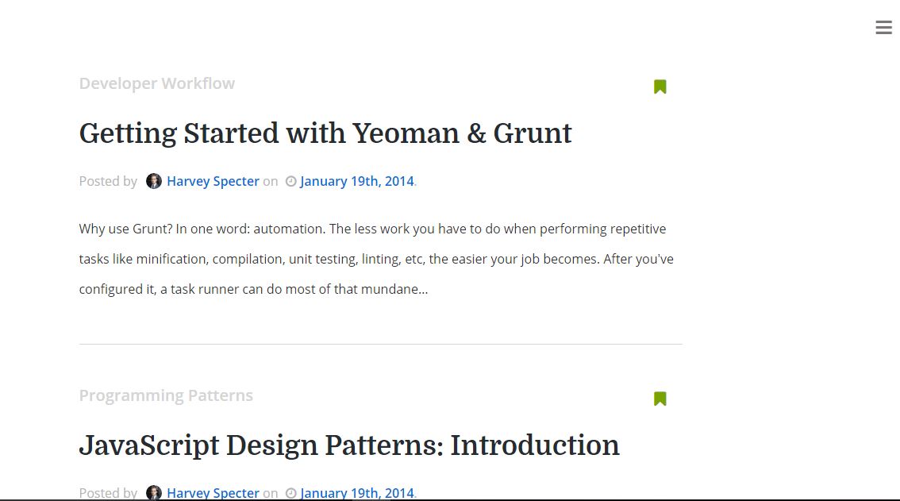This screenshot has width=900, height=501.
Task: Open JavaScript Design Patterns: Introduction post
Action: tap(349, 445)
